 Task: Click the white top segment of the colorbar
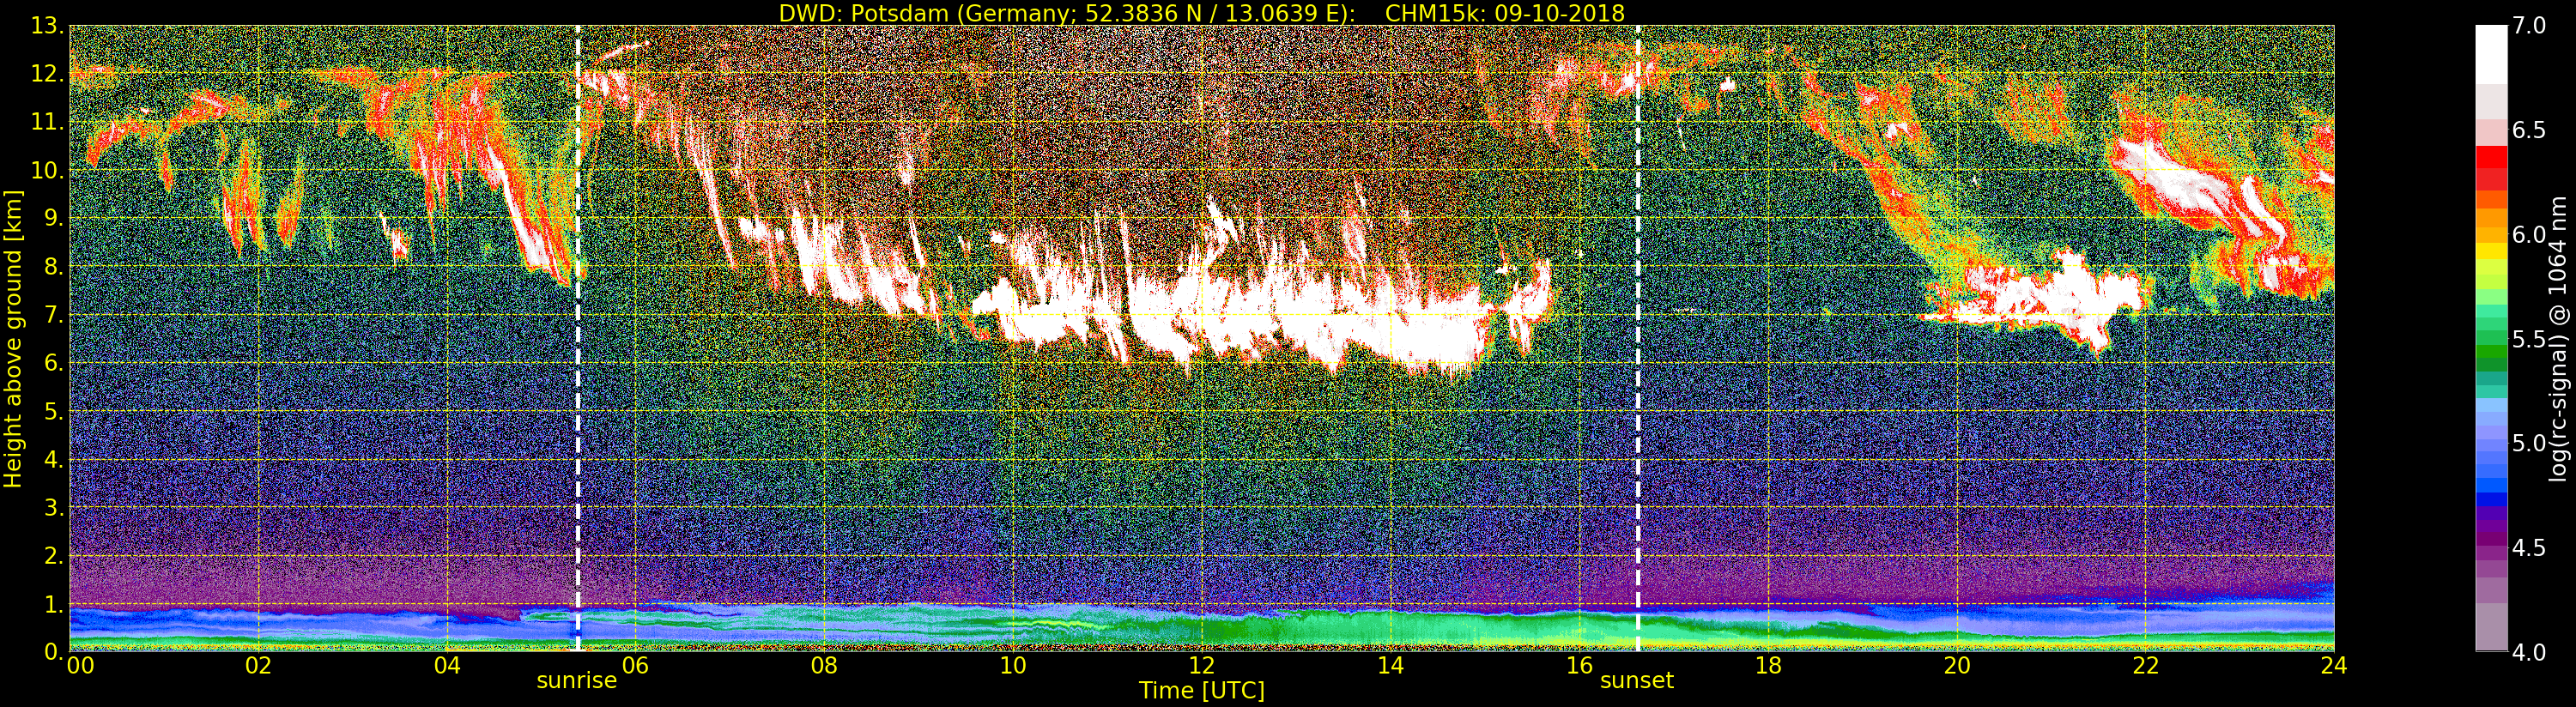tap(2491, 54)
